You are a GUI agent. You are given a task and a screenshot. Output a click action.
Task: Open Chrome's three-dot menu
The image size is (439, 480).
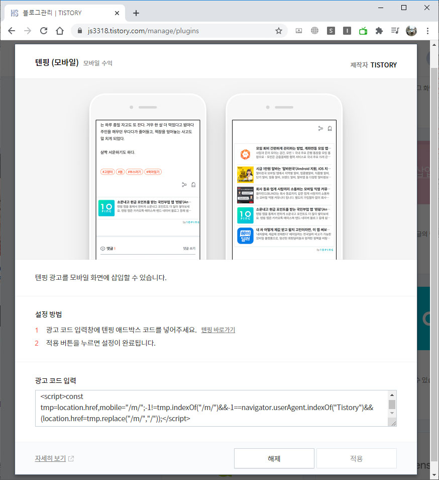[x=427, y=31]
